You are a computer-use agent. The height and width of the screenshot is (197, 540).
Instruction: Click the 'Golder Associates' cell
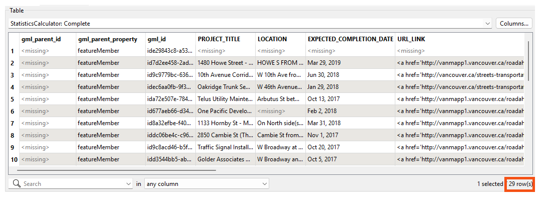coord(226,159)
